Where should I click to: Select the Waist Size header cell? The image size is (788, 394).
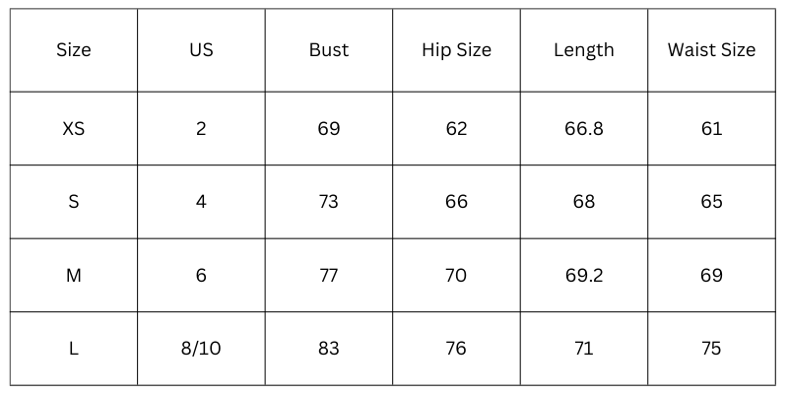711,50
